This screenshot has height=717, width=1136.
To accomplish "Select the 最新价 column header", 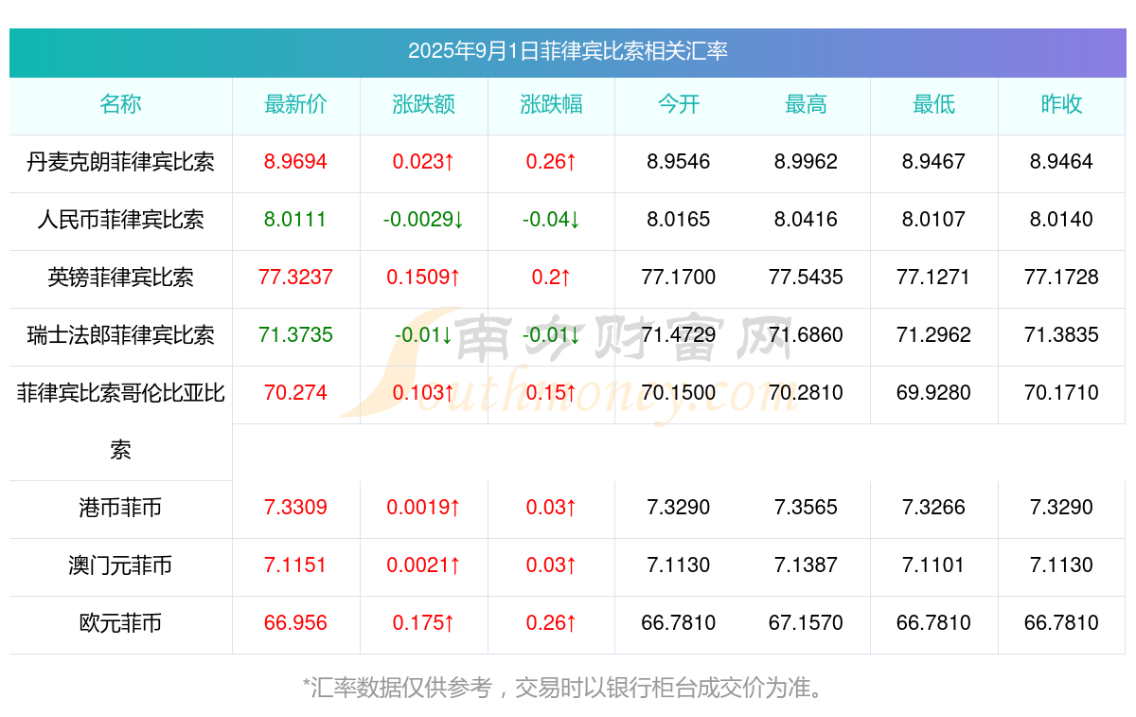I will pos(295,105).
